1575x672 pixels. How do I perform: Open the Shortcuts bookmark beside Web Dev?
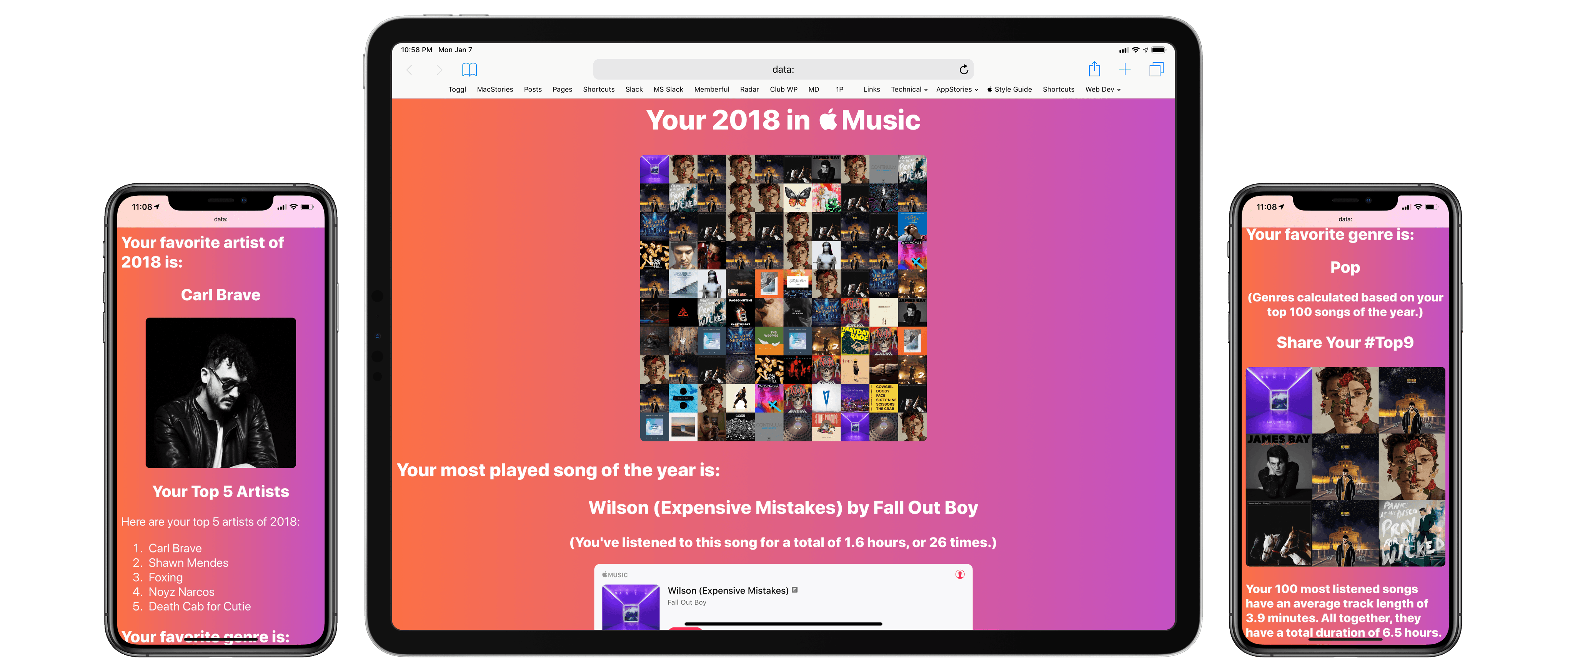pos(1058,89)
